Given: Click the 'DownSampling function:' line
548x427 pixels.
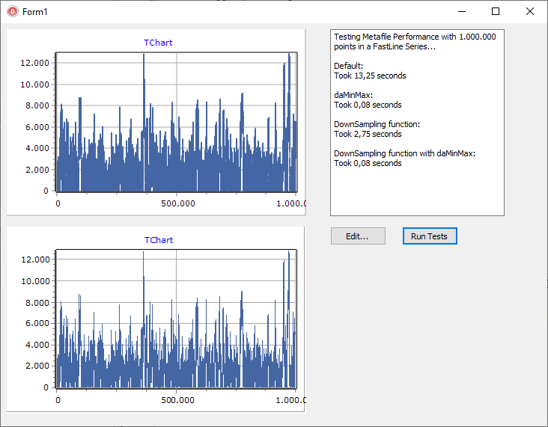Looking at the screenshot, I should click(377, 124).
